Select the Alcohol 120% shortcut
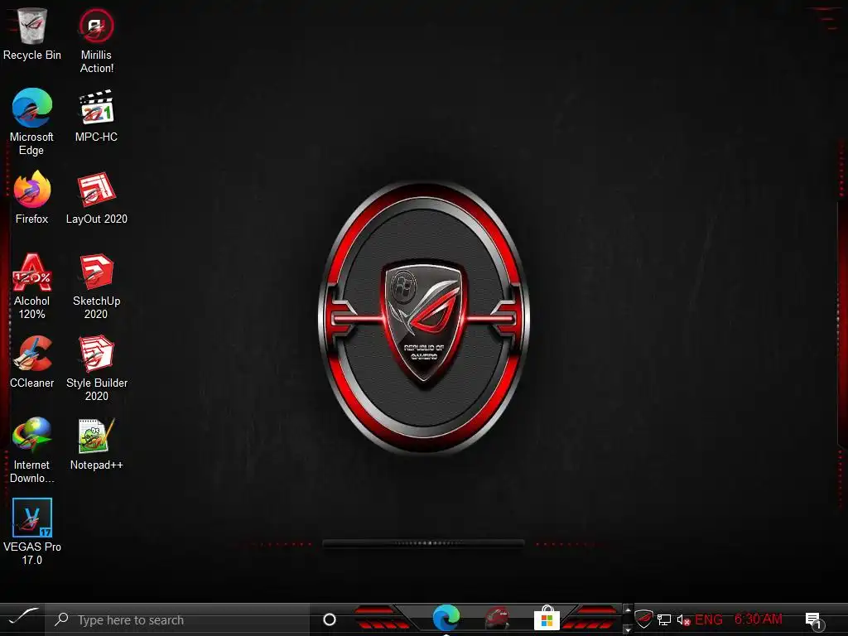This screenshot has height=636, width=848. tap(32, 286)
